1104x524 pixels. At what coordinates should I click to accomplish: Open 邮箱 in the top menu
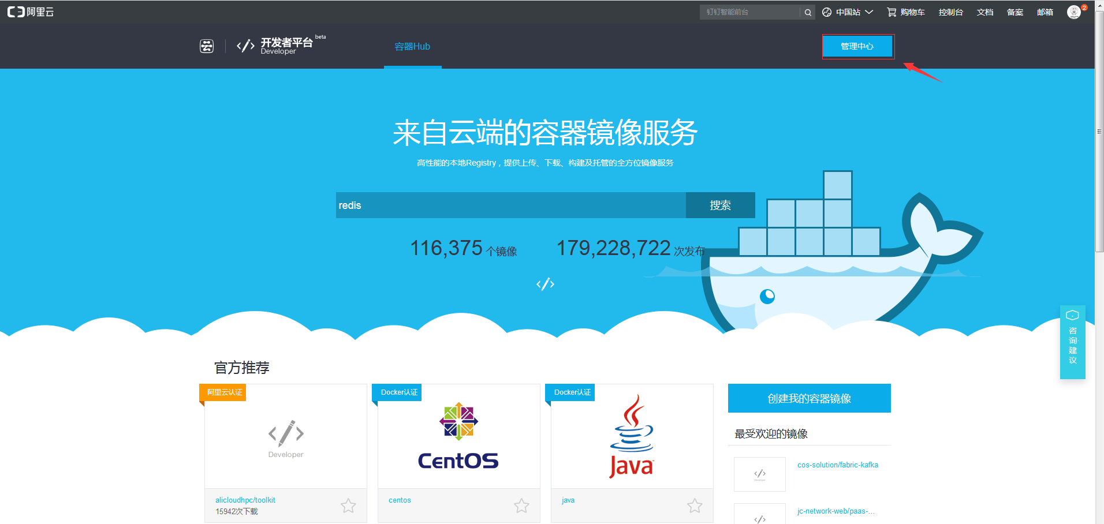pos(1045,12)
